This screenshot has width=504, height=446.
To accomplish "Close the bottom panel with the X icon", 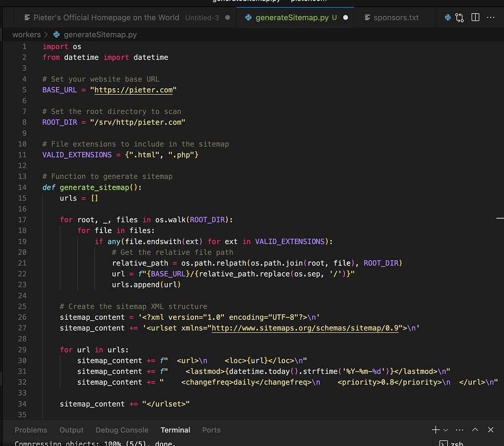I will pos(490,430).
